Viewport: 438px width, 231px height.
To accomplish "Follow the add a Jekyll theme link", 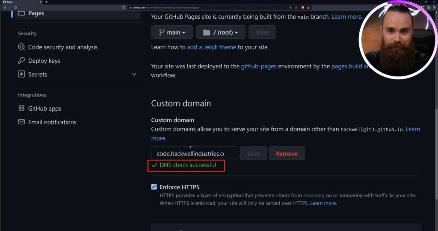I will click(211, 47).
